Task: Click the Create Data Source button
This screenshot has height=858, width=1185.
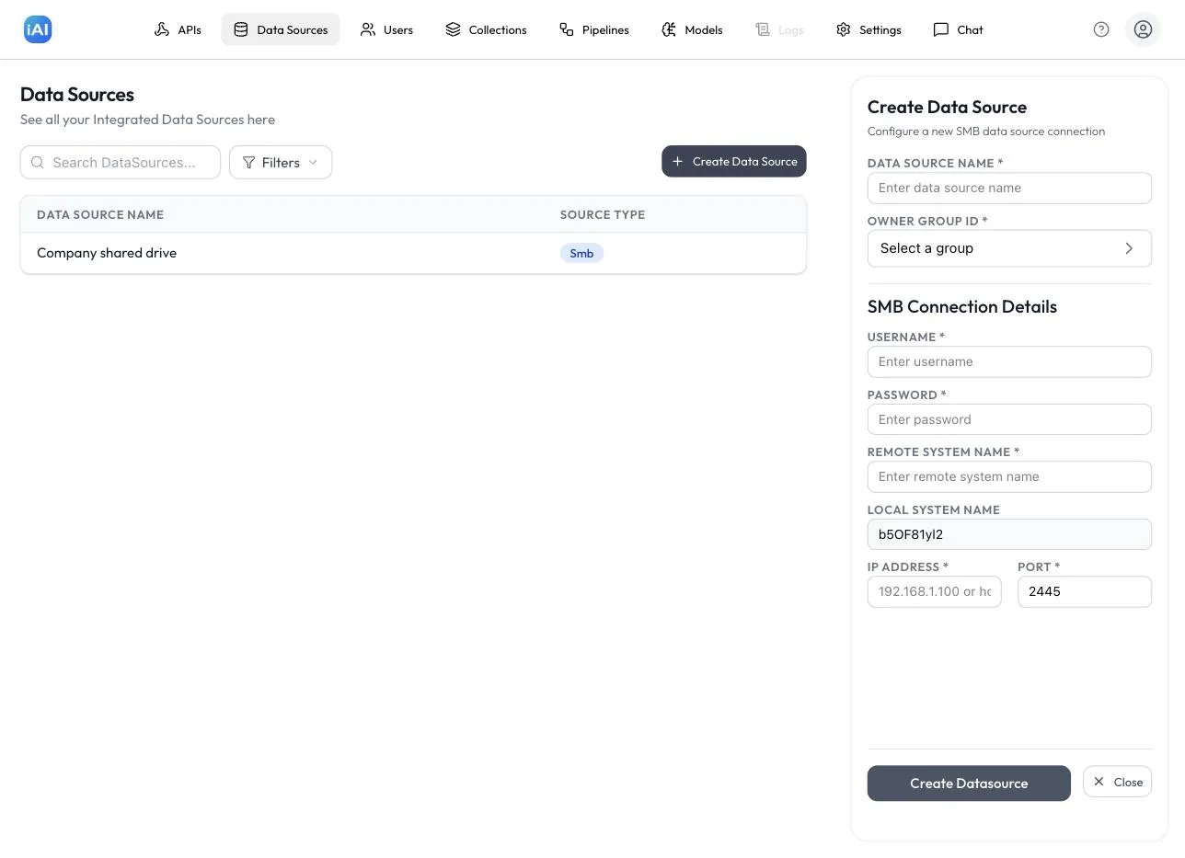Action: 734,161
